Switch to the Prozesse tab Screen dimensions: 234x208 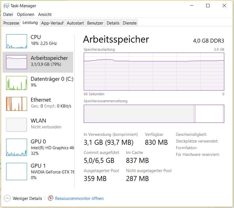tap(11, 23)
